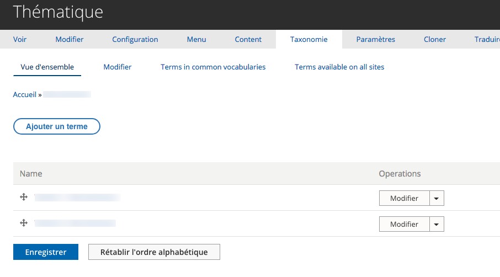Click the Name column header
This screenshot has height=277, width=500.
click(x=31, y=174)
